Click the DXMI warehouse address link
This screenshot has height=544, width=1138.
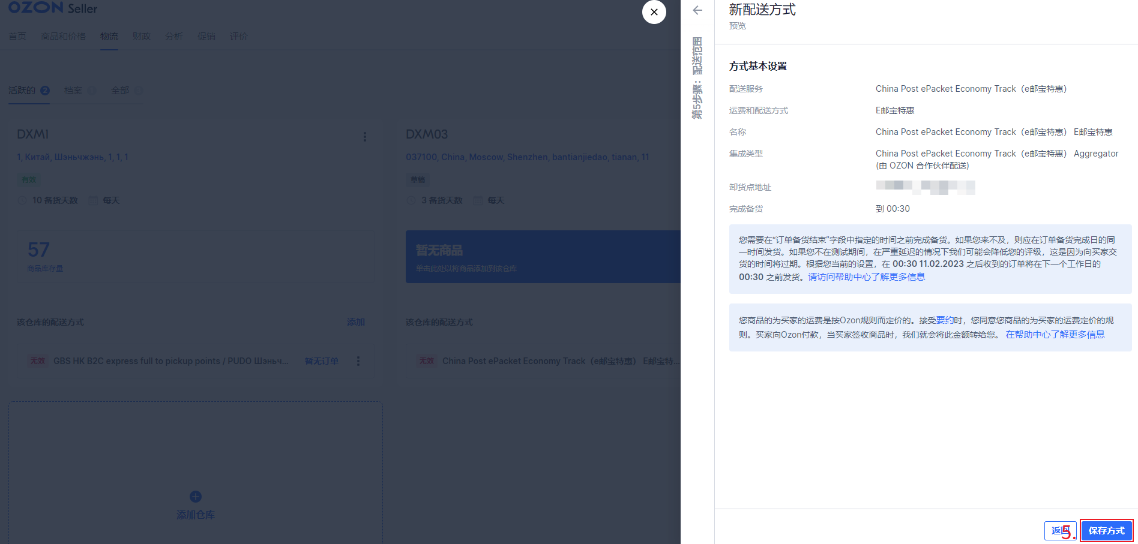73,157
